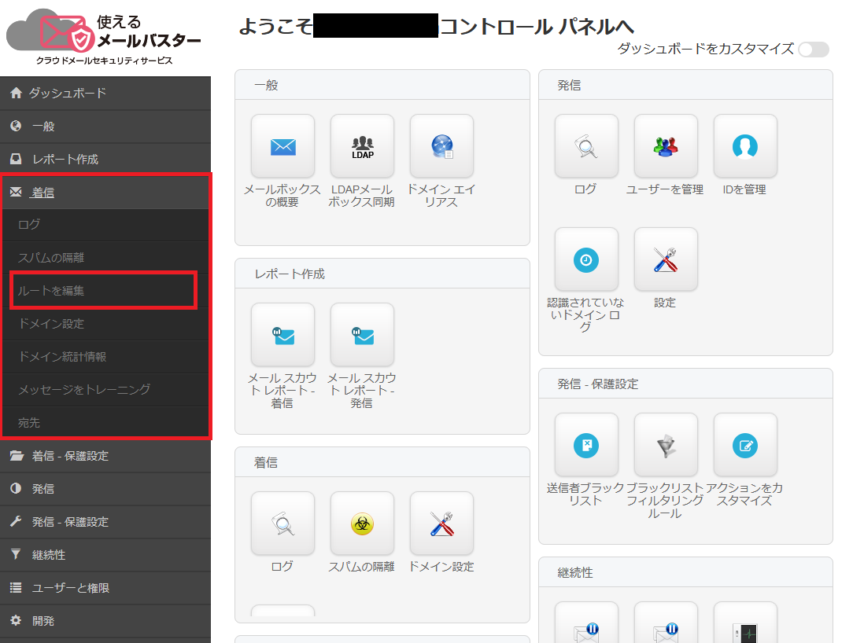This screenshot has height=643, width=864.
Task: Click the 発信 - 保護設定 panel header
Action: (x=685, y=384)
